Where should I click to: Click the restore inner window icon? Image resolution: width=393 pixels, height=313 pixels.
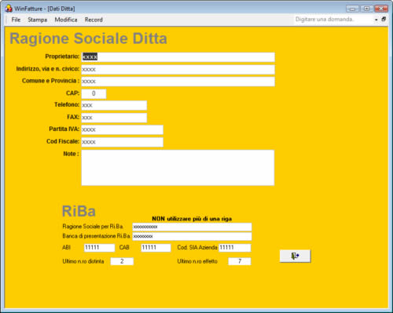(384, 19)
